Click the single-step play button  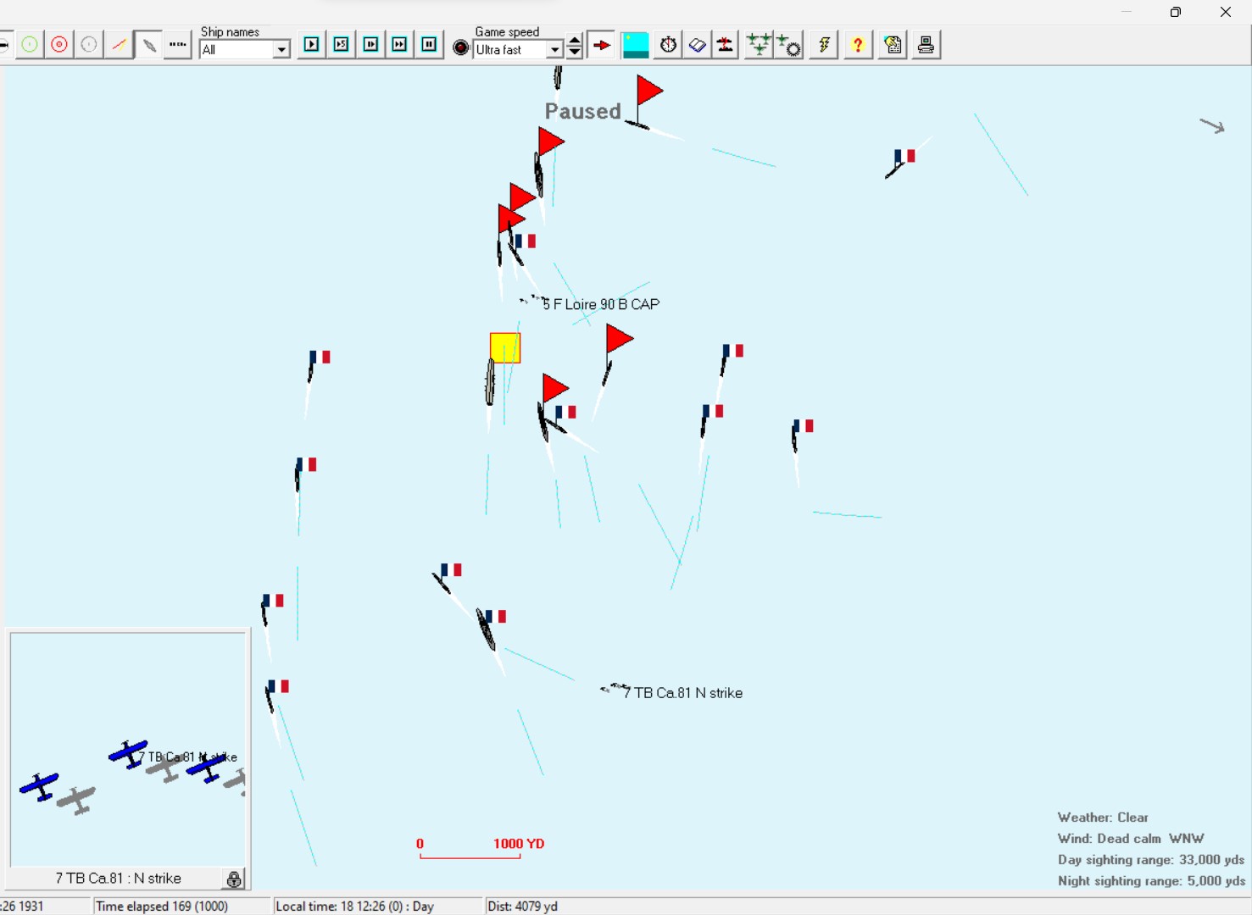click(x=311, y=45)
